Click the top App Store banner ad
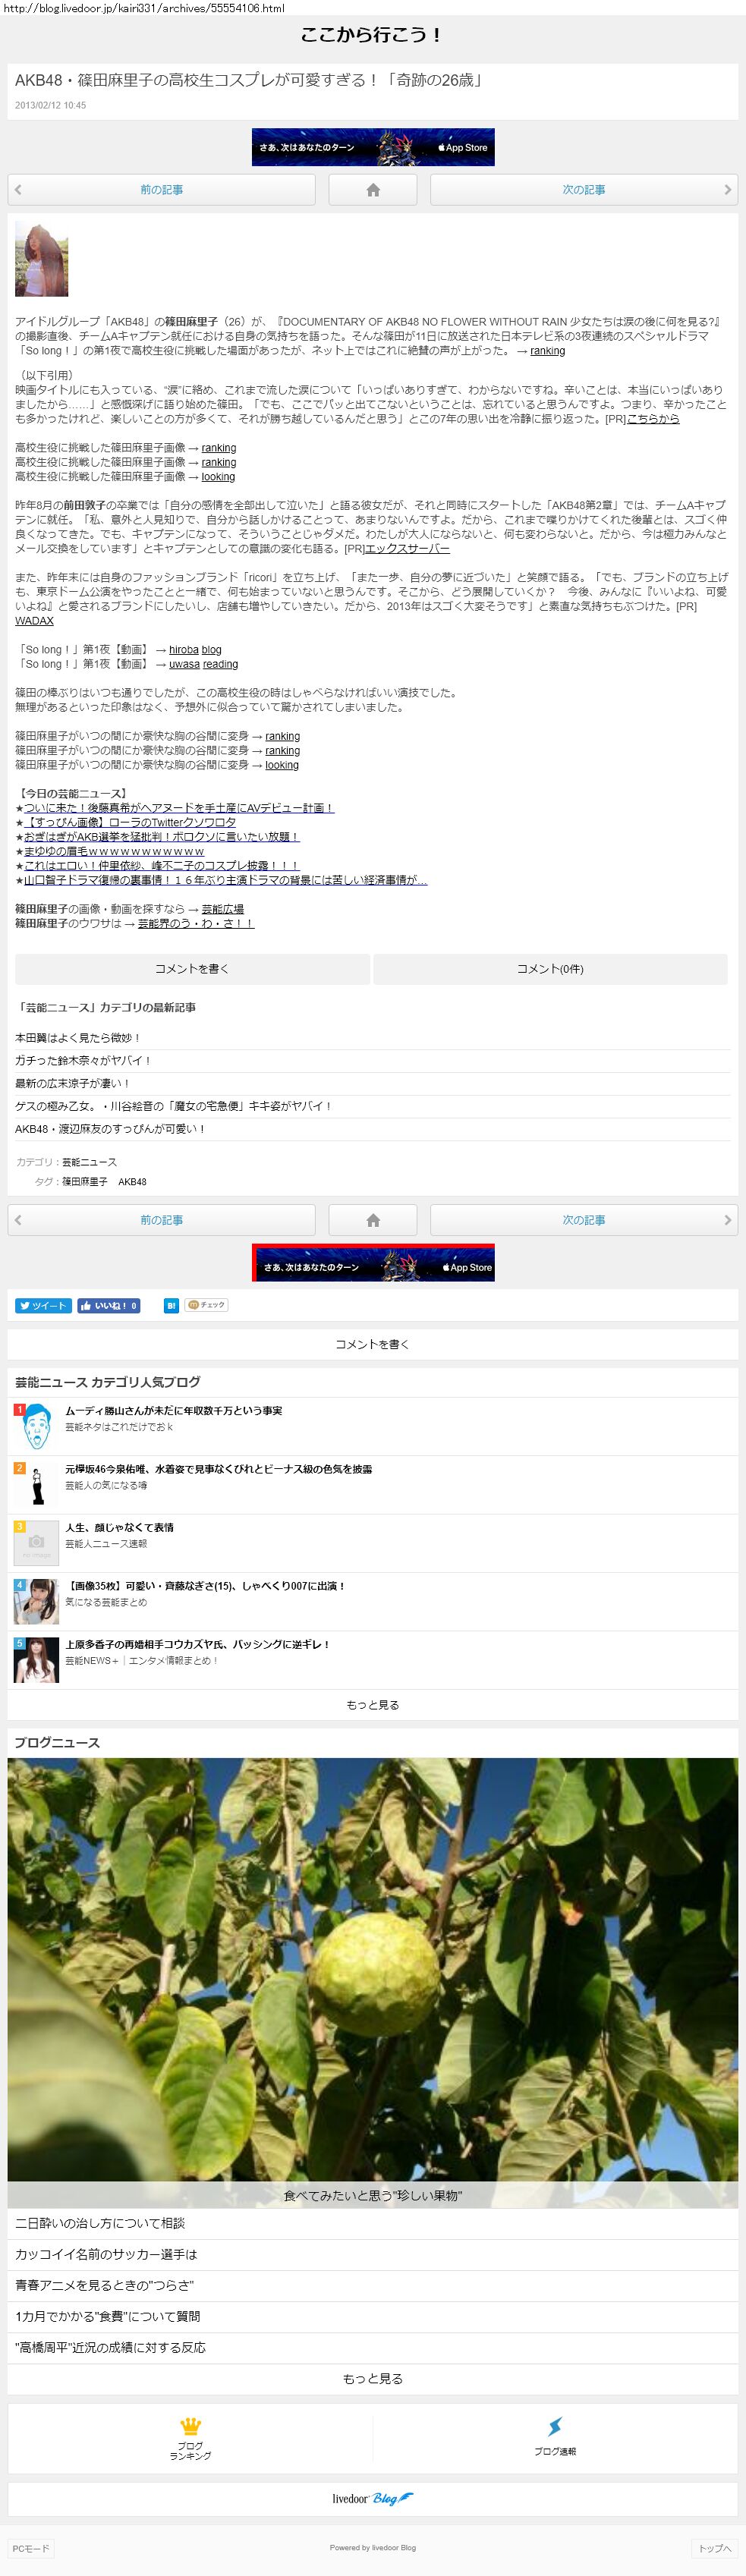746x2576 pixels. pos(373,147)
